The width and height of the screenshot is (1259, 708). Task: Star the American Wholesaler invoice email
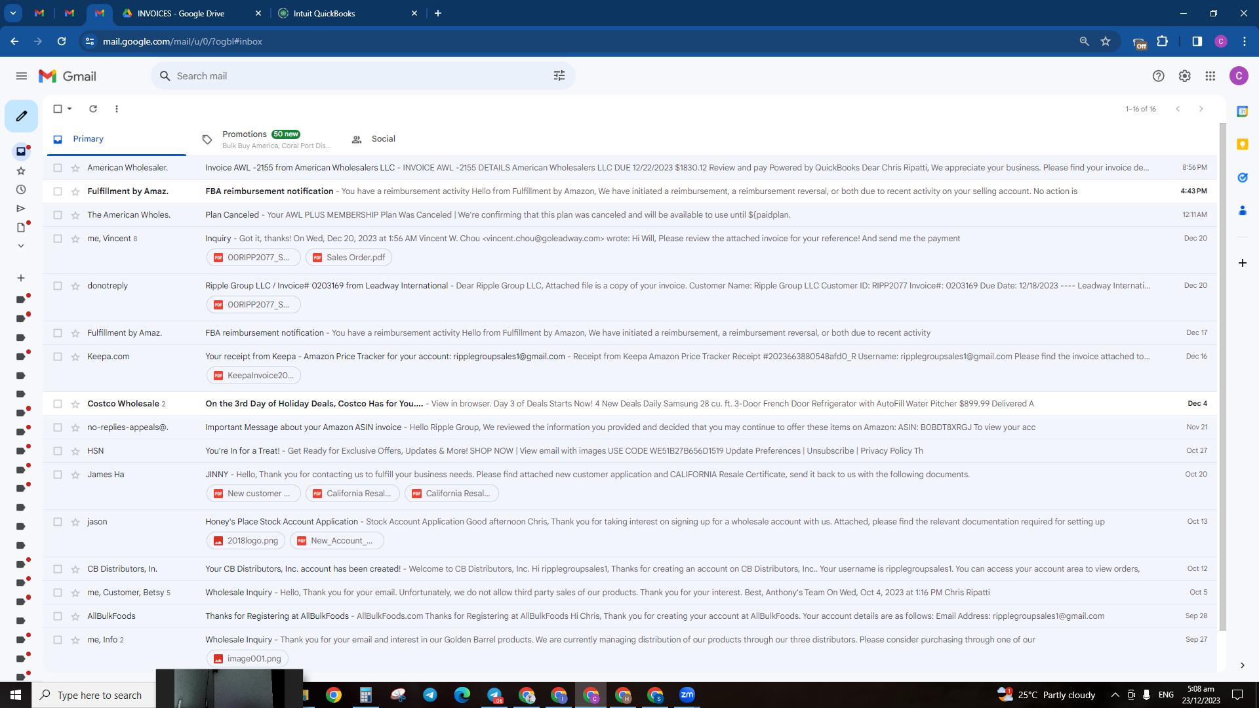click(x=75, y=168)
